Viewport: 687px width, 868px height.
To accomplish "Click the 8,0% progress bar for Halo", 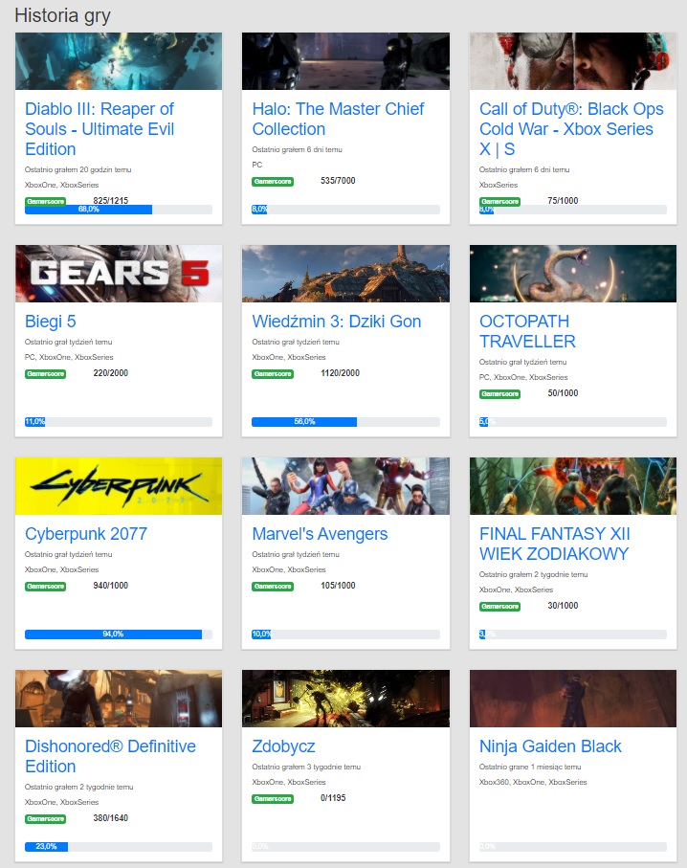I will pos(345,210).
